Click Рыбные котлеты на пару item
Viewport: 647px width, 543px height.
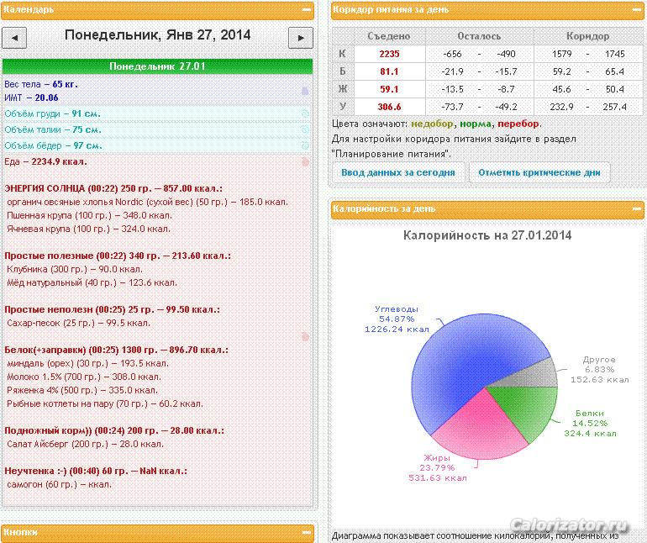tap(105, 403)
